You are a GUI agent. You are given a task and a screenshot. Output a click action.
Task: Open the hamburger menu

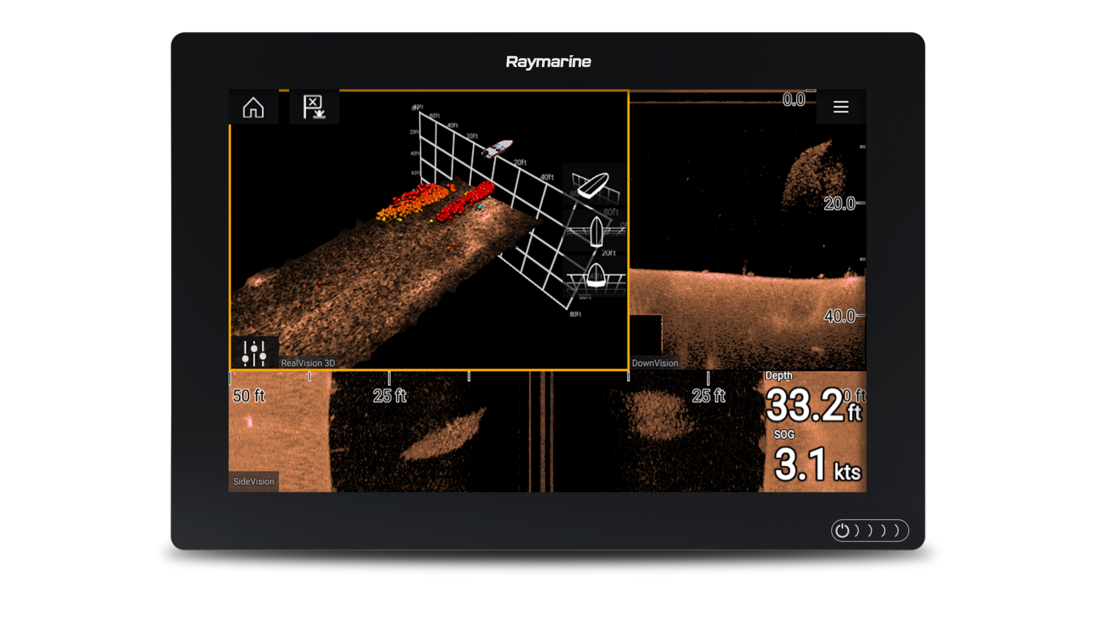click(840, 107)
